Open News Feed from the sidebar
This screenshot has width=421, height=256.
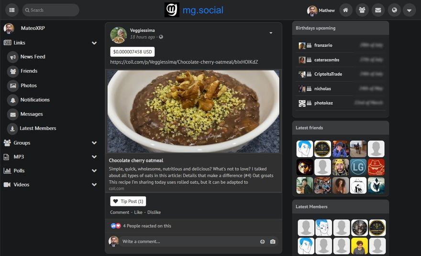[33, 57]
